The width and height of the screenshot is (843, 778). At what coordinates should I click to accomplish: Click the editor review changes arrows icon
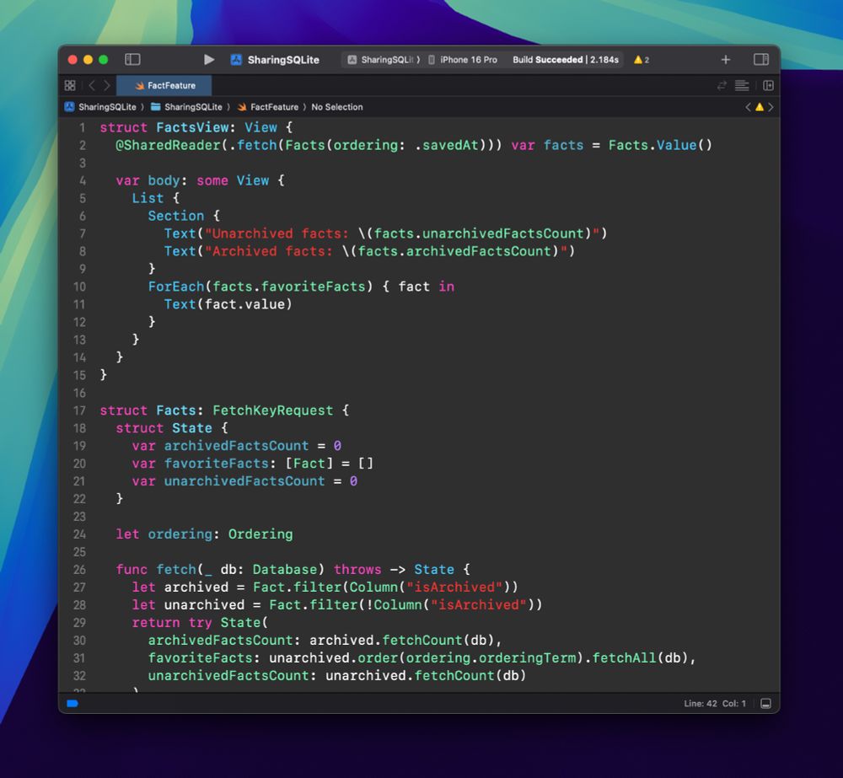722,85
